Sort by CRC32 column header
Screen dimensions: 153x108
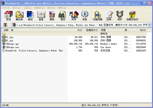[140, 30]
